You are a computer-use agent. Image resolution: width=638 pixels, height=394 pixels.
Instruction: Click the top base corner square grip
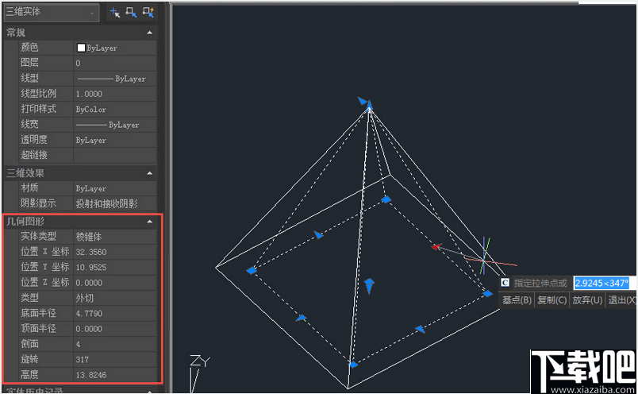click(386, 199)
